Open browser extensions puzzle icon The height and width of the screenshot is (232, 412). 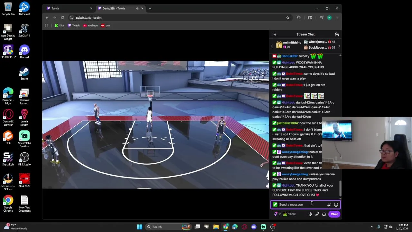[x=299, y=18]
